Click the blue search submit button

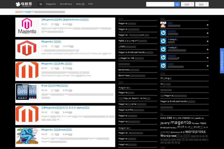tap(177, 4)
